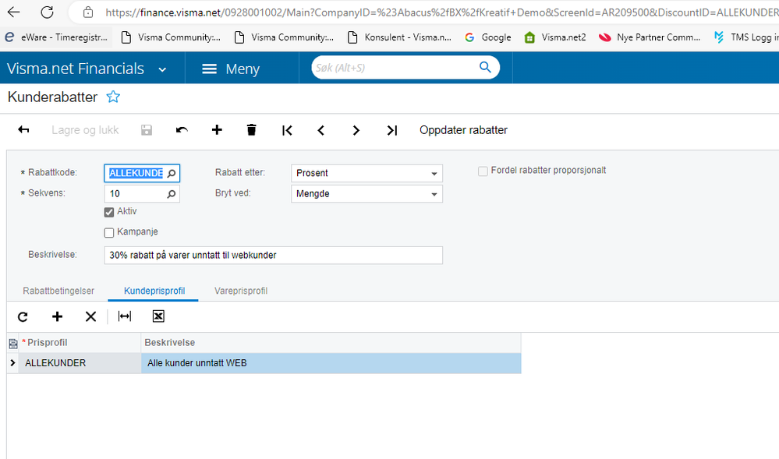Go back using the browser back arrow
Image resolution: width=779 pixels, height=459 pixels.
coord(13,12)
